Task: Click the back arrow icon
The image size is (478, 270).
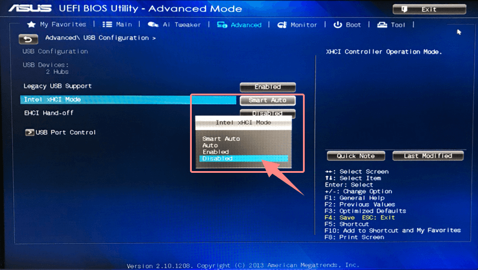Action: 27,39
